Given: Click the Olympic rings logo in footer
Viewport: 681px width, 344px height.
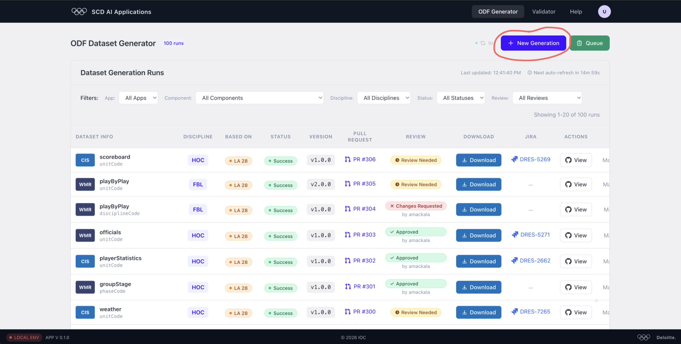Looking at the screenshot, I should (644, 337).
